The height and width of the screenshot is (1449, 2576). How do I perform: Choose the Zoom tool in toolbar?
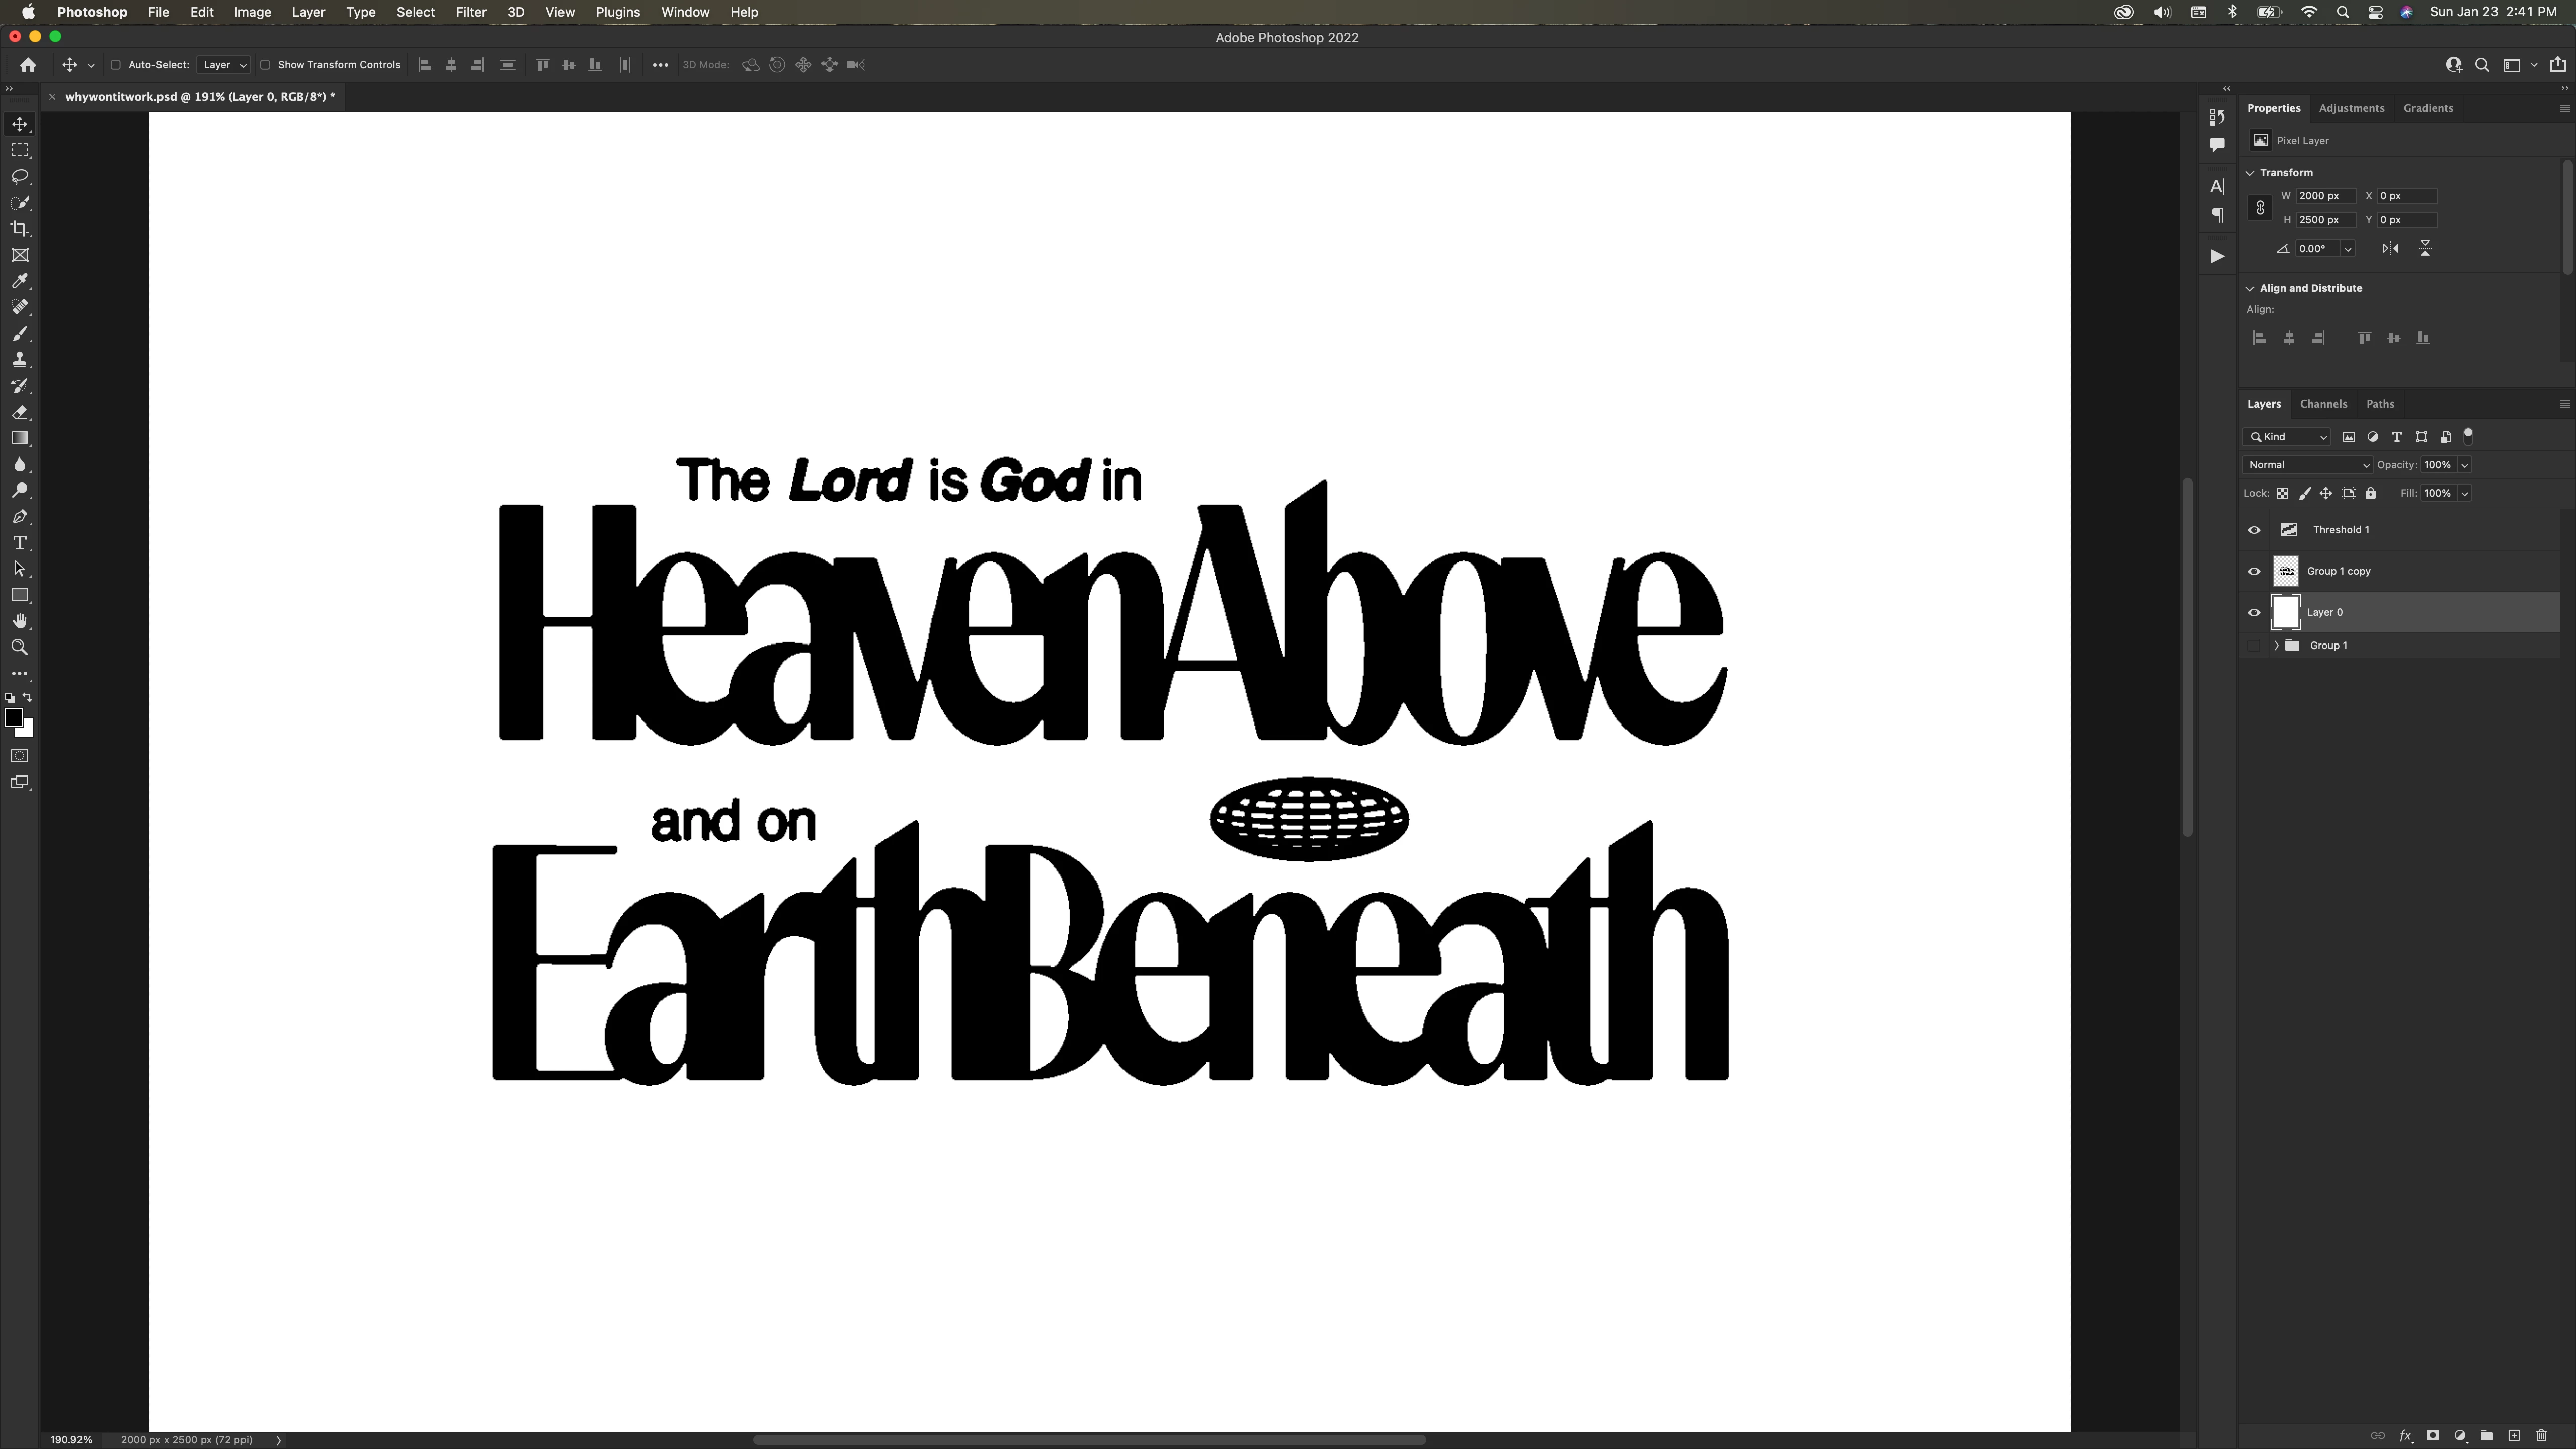20,648
